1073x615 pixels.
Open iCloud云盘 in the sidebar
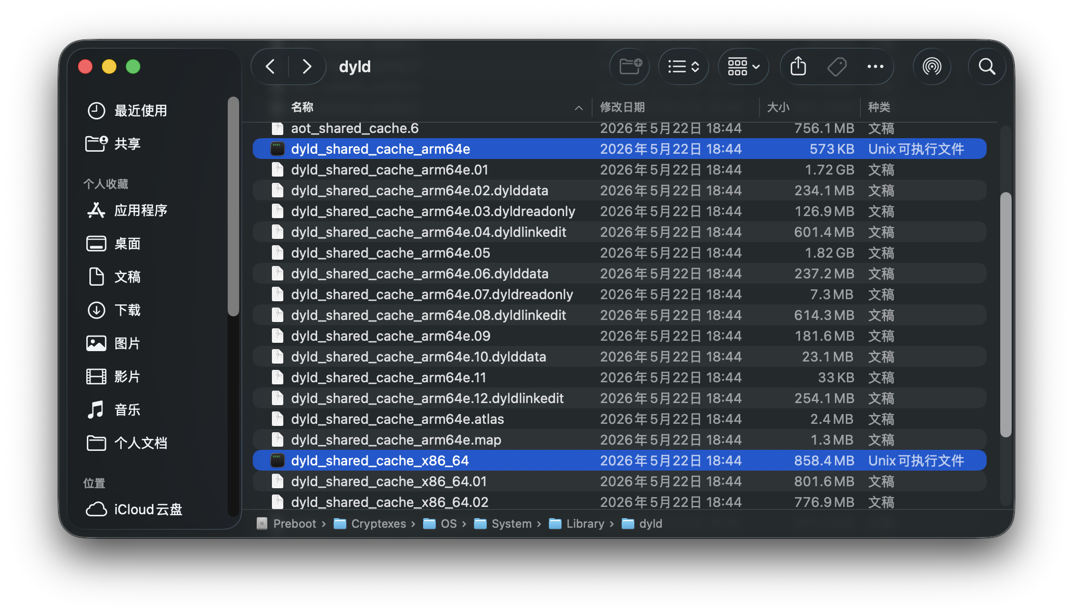(134, 510)
